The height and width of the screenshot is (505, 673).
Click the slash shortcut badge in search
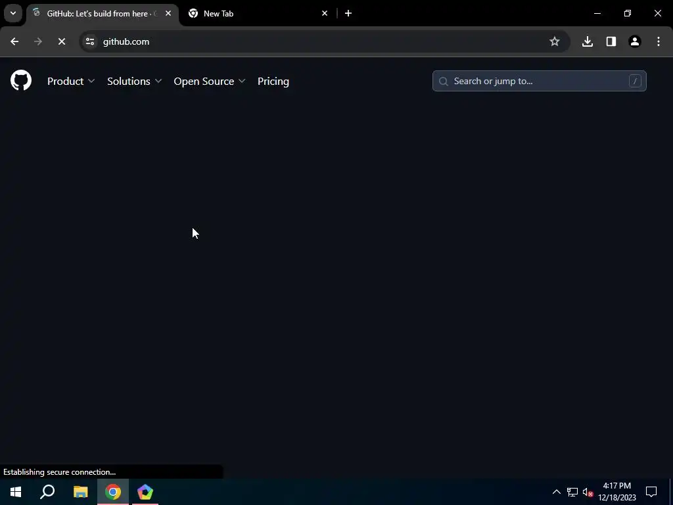tap(635, 81)
